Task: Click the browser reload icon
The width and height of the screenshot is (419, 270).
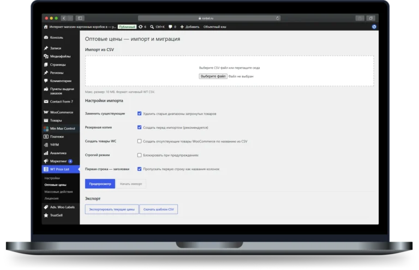Action: 277,18
